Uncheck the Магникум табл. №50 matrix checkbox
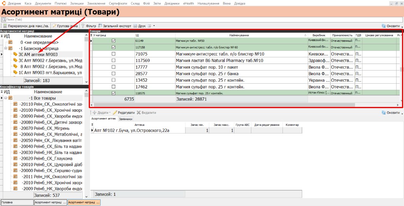 point(113,41)
